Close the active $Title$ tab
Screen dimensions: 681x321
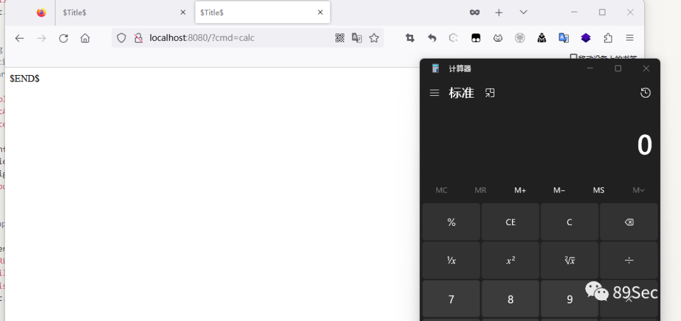[320, 13]
